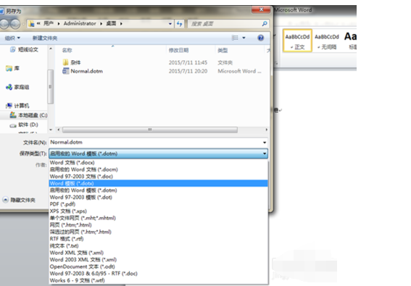This screenshot has height=286, width=411.
Task: Choose 筛选过的网页 option
Action: (x=158, y=232)
